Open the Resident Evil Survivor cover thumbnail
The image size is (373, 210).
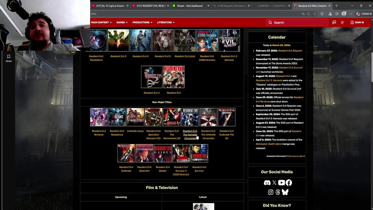click(199, 153)
